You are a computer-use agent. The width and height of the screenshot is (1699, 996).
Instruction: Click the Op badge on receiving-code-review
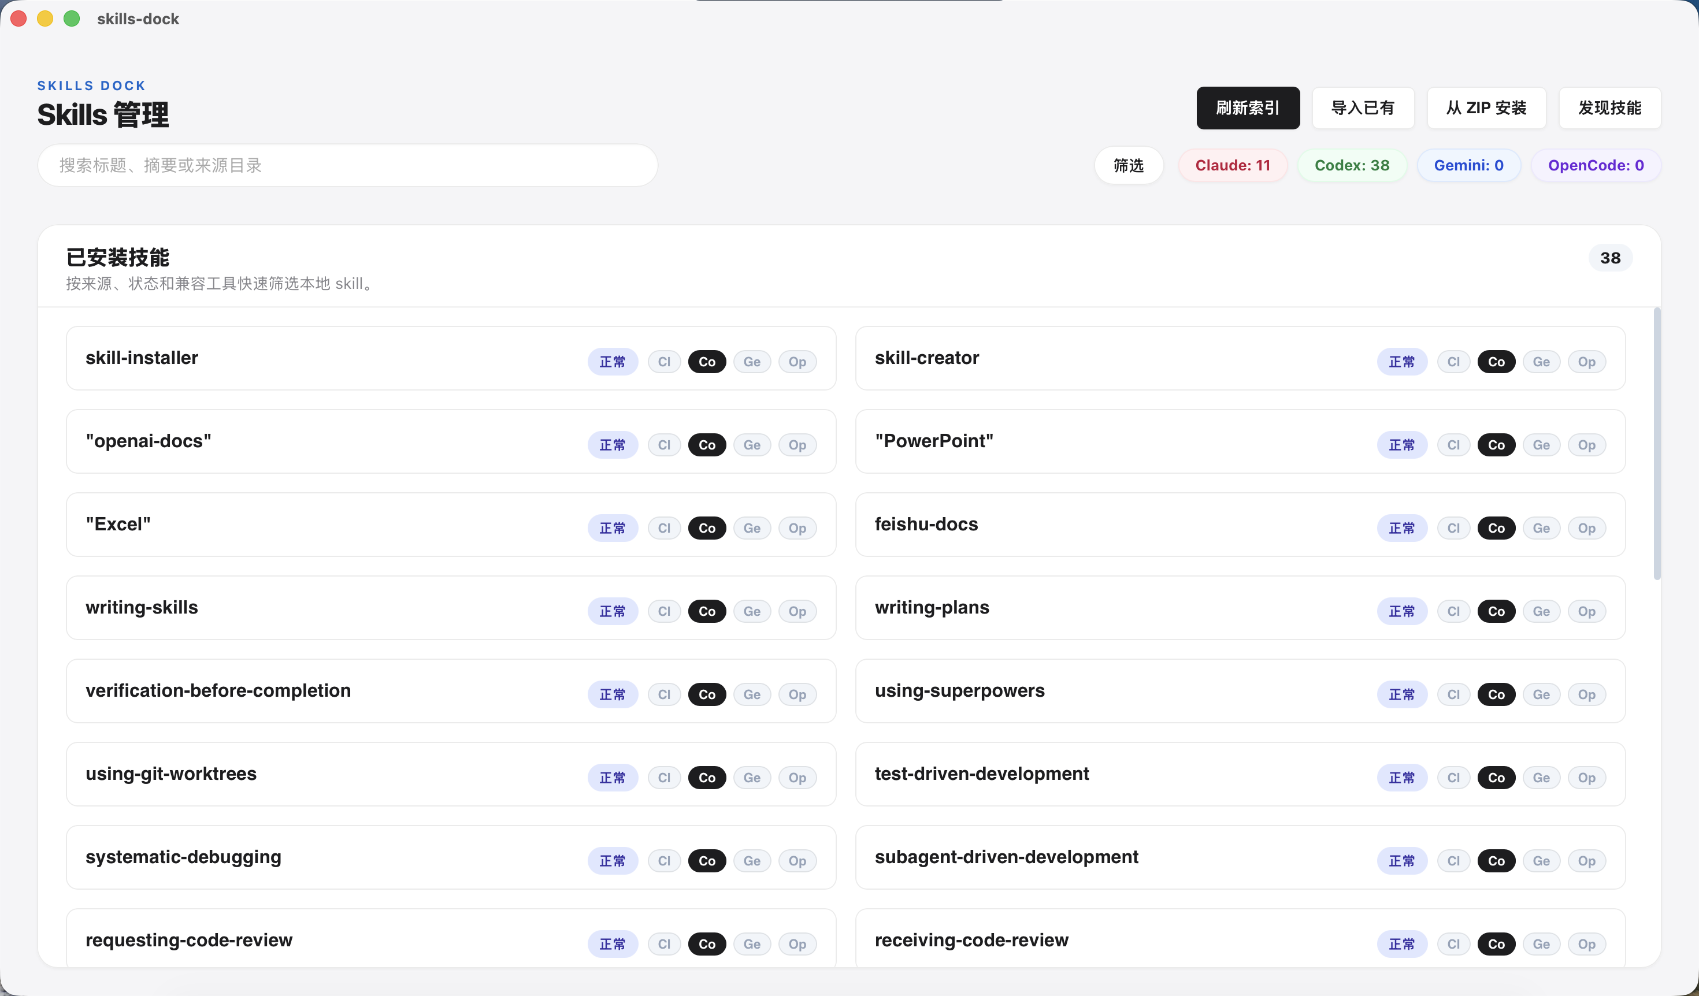1587,944
